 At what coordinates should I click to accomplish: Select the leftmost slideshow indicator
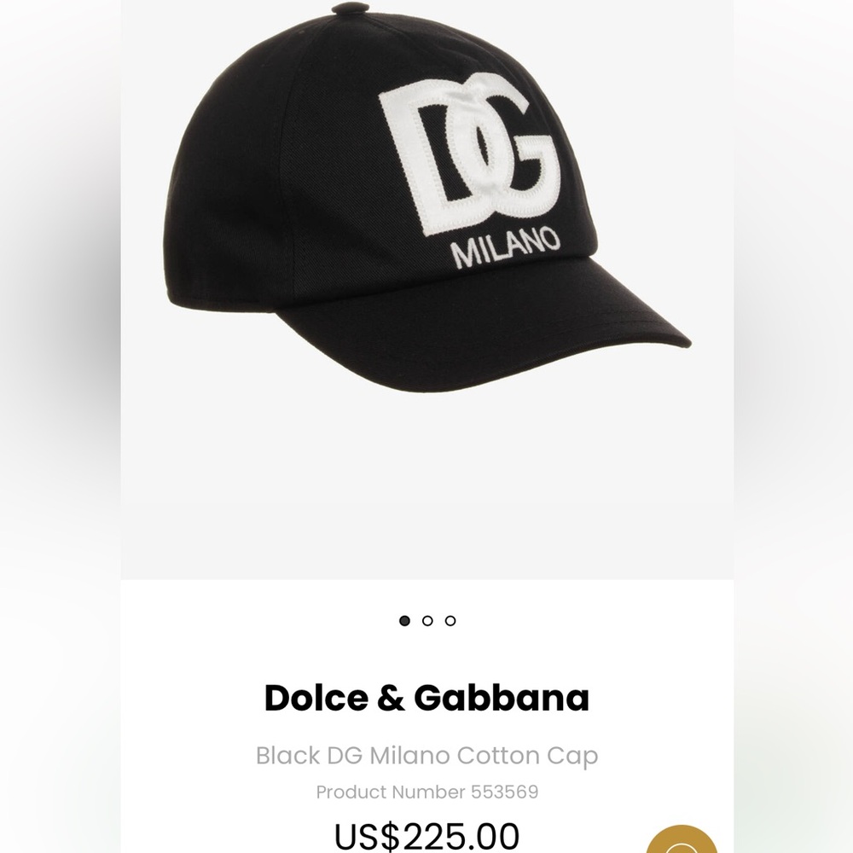coord(403,621)
